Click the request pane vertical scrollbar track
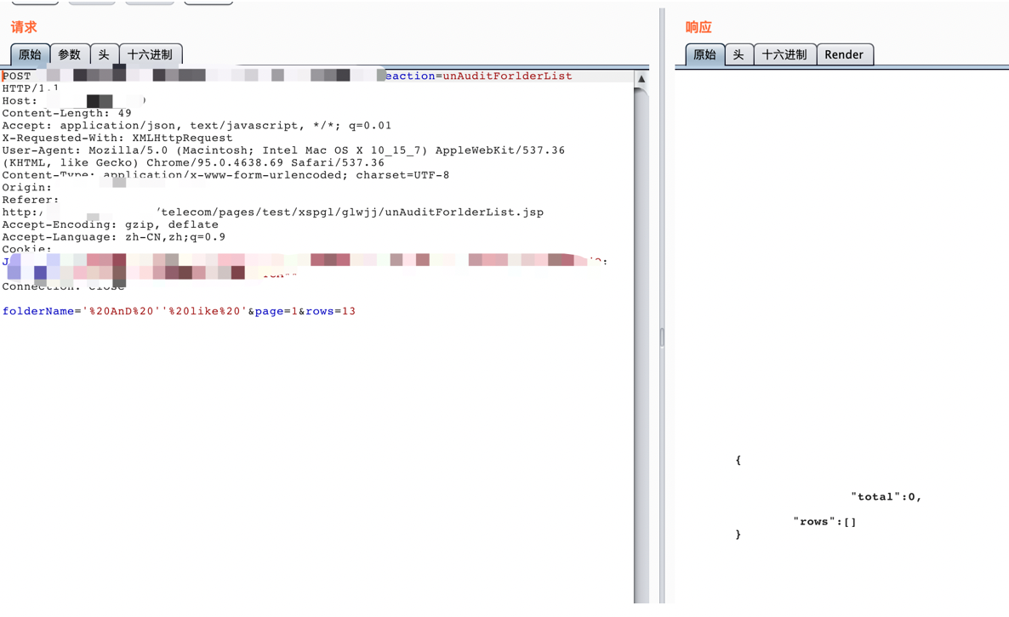The image size is (1009, 617). (641, 347)
